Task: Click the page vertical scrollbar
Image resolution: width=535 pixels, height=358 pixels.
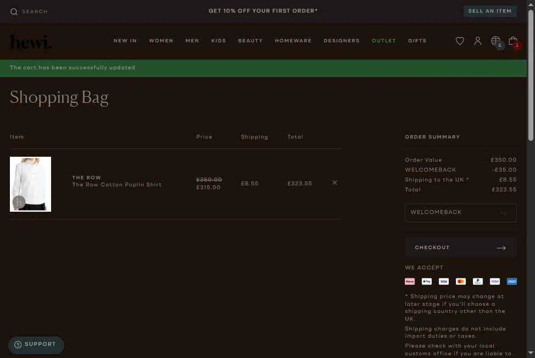Action: 531,75
